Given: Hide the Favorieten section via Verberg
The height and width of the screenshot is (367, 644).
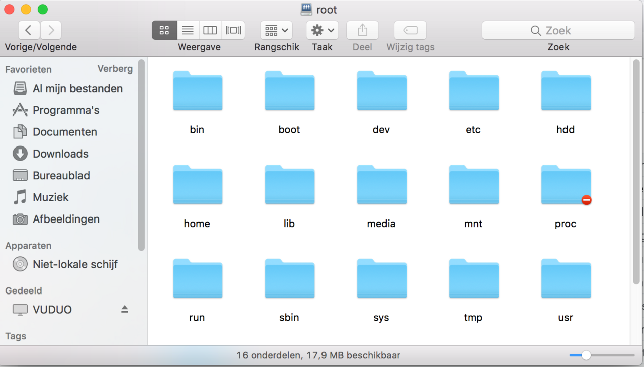Looking at the screenshot, I should pyautogui.click(x=115, y=69).
